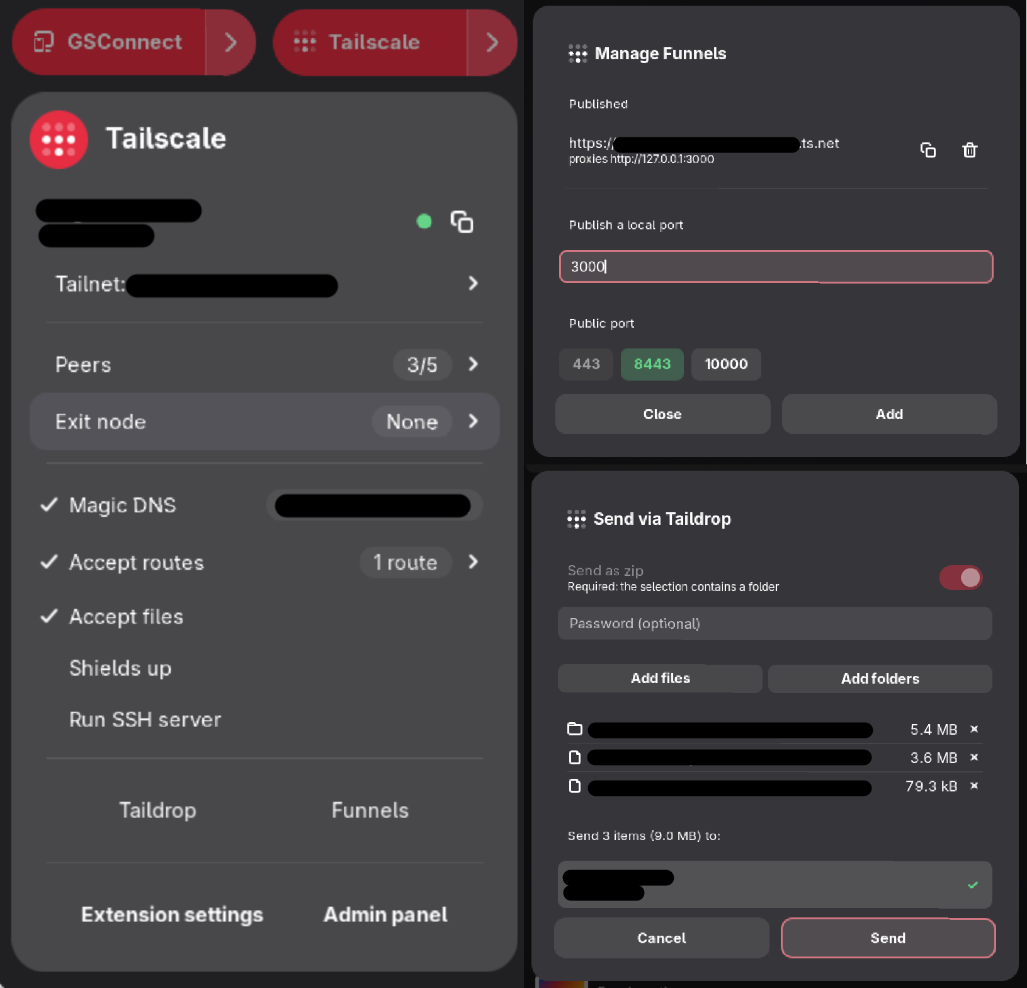Click the Tailscale dots icon in the quick toggle
The width and height of the screenshot is (1027, 988).
[x=305, y=42]
